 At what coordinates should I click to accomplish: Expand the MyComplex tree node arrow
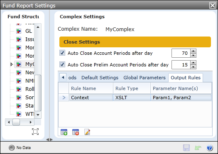[12, 64]
